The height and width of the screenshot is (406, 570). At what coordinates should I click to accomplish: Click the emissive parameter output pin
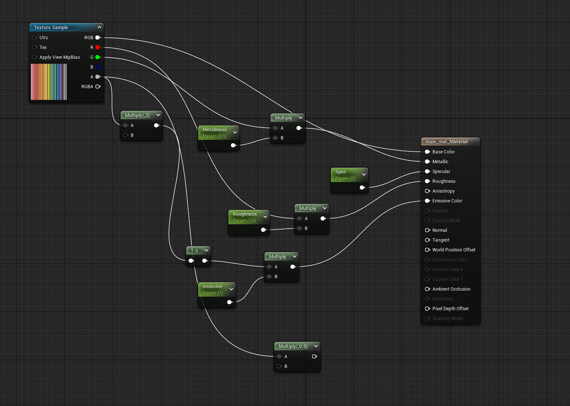tap(230, 302)
